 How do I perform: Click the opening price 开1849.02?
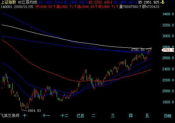(x=44, y=7)
